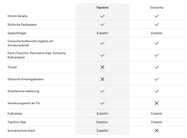Viewport: 187px width, 138px height.
Task: Click the Dolcevita Einstiegsleisten row label
Action: 26,79
